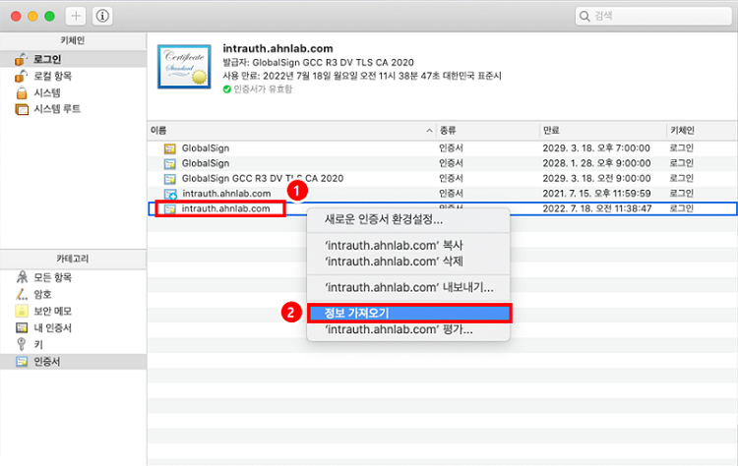Viewport: 738px width, 466px height.
Task: Choose 'intrauth.ahnlab.com' 삭제 menu item
Action: 408,262
